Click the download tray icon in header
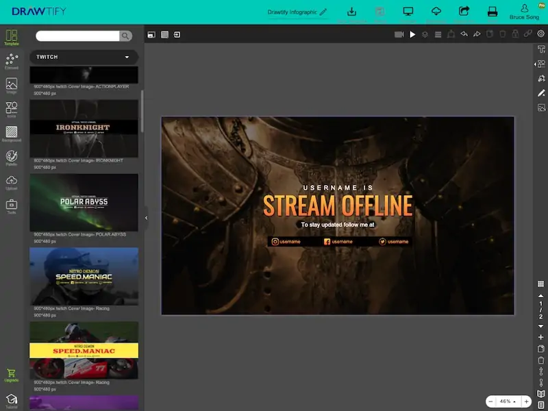The height and width of the screenshot is (411, 548). 351,12
